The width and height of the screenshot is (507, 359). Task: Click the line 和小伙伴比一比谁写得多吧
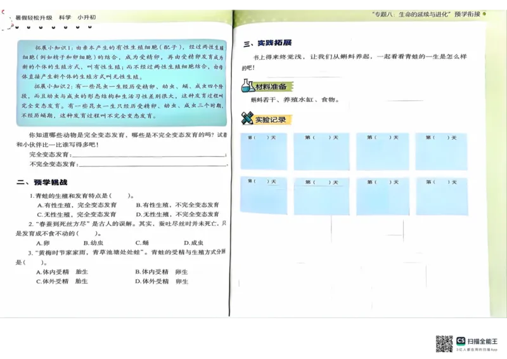(x=58, y=145)
